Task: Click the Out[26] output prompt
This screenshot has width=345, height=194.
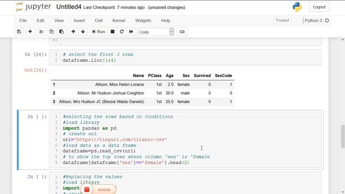Action: click(x=36, y=70)
